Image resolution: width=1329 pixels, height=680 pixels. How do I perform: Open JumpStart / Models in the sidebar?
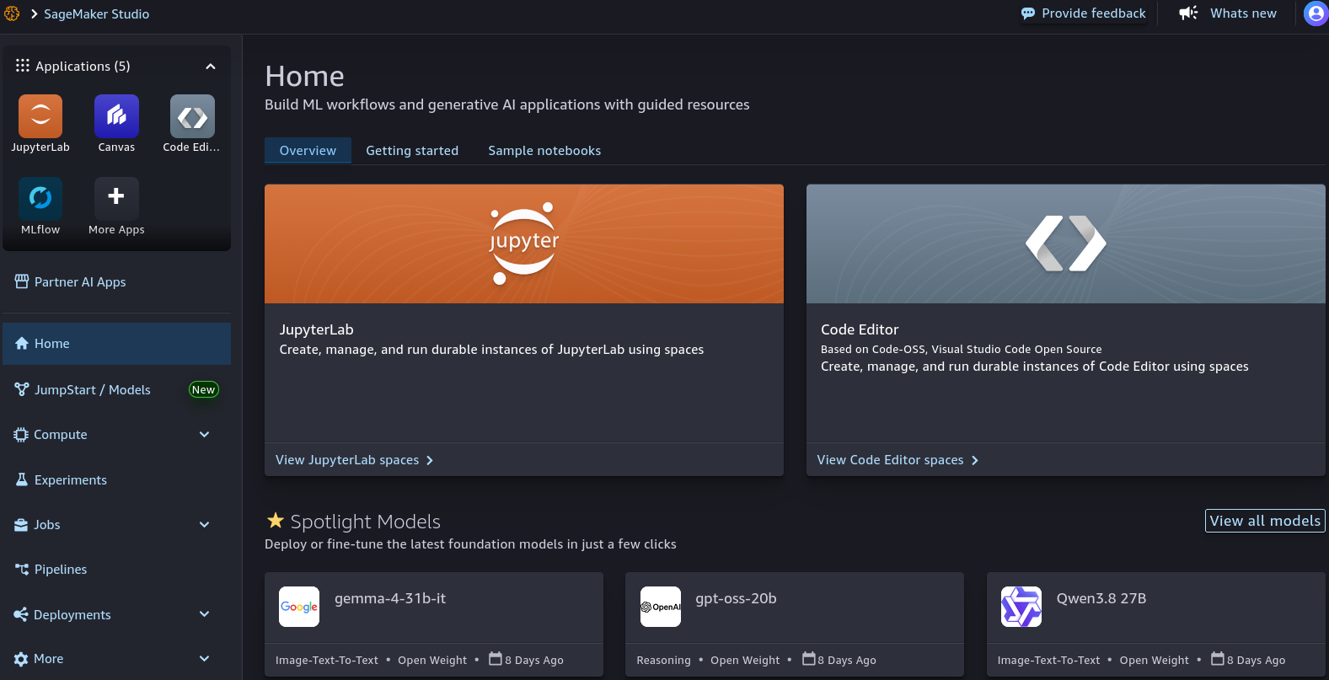point(116,389)
